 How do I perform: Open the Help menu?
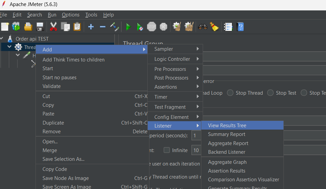[x=108, y=15]
